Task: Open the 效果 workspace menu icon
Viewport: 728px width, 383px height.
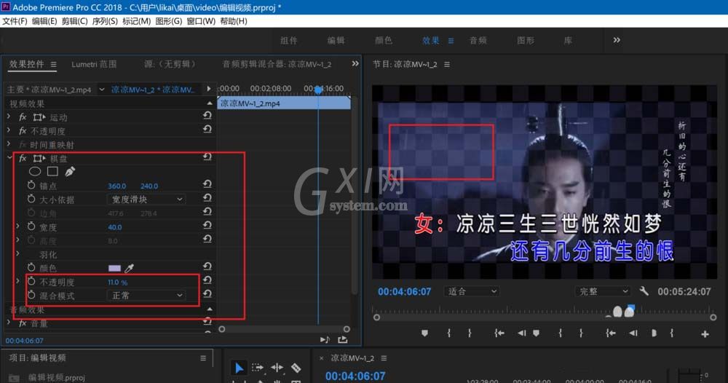Action: click(451, 41)
